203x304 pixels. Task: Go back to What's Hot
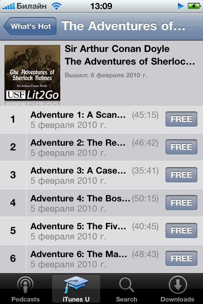click(30, 26)
